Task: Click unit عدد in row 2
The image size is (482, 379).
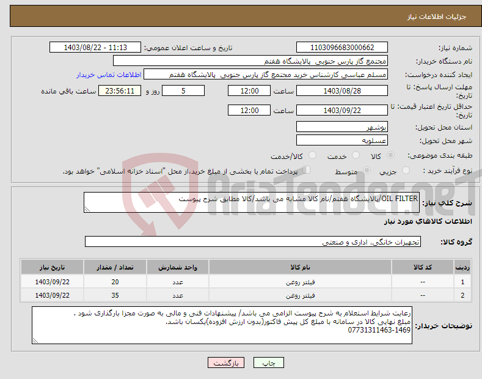Action: tap(178, 295)
